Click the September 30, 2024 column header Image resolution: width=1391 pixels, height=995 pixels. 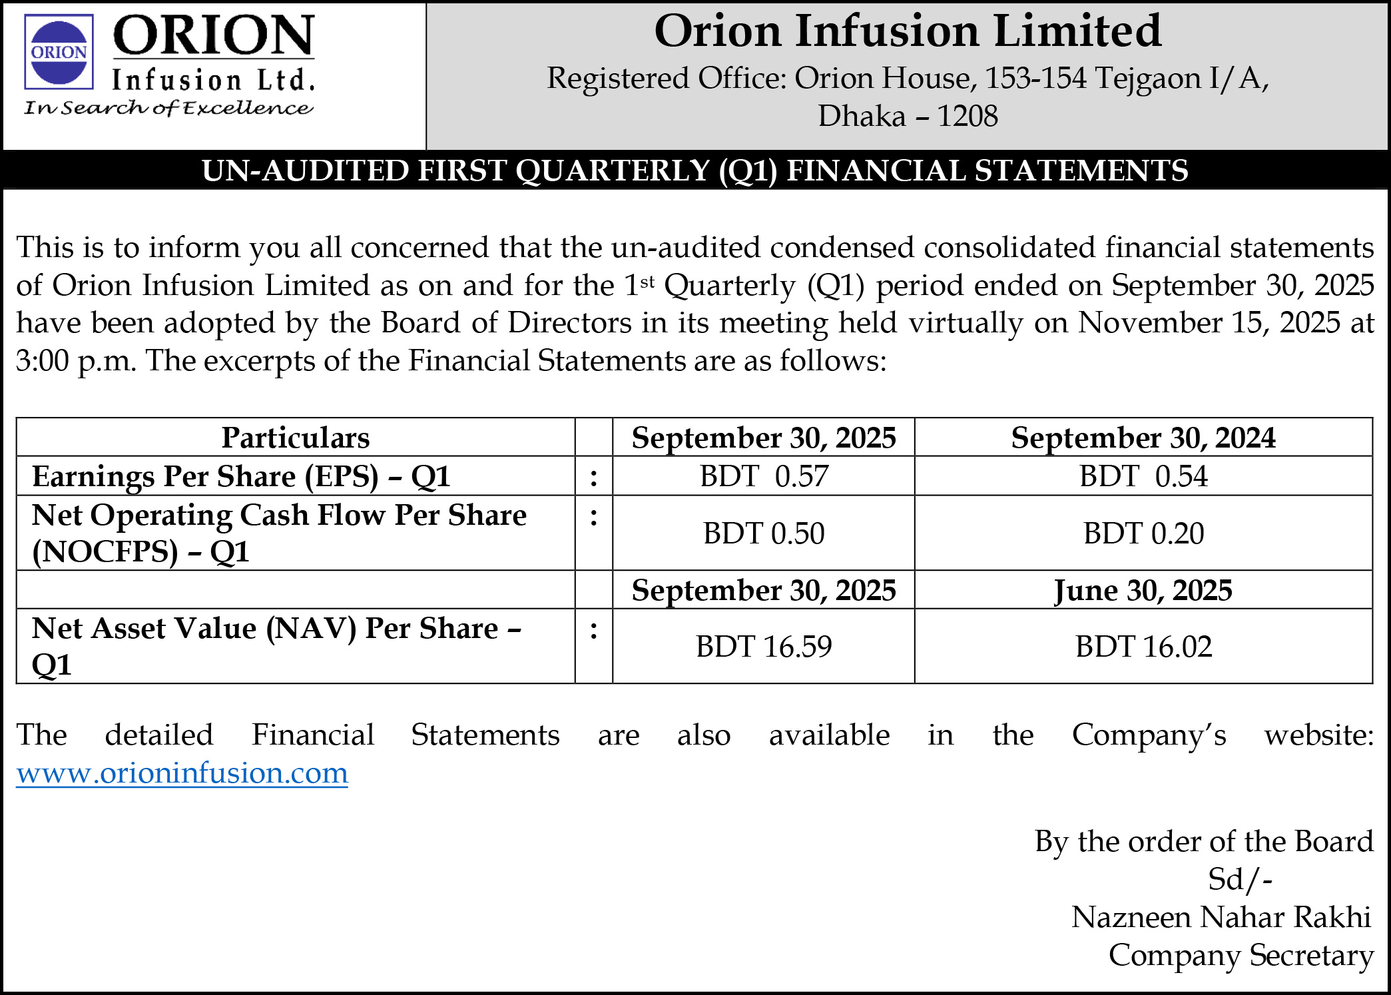click(x=1143, y=438)
